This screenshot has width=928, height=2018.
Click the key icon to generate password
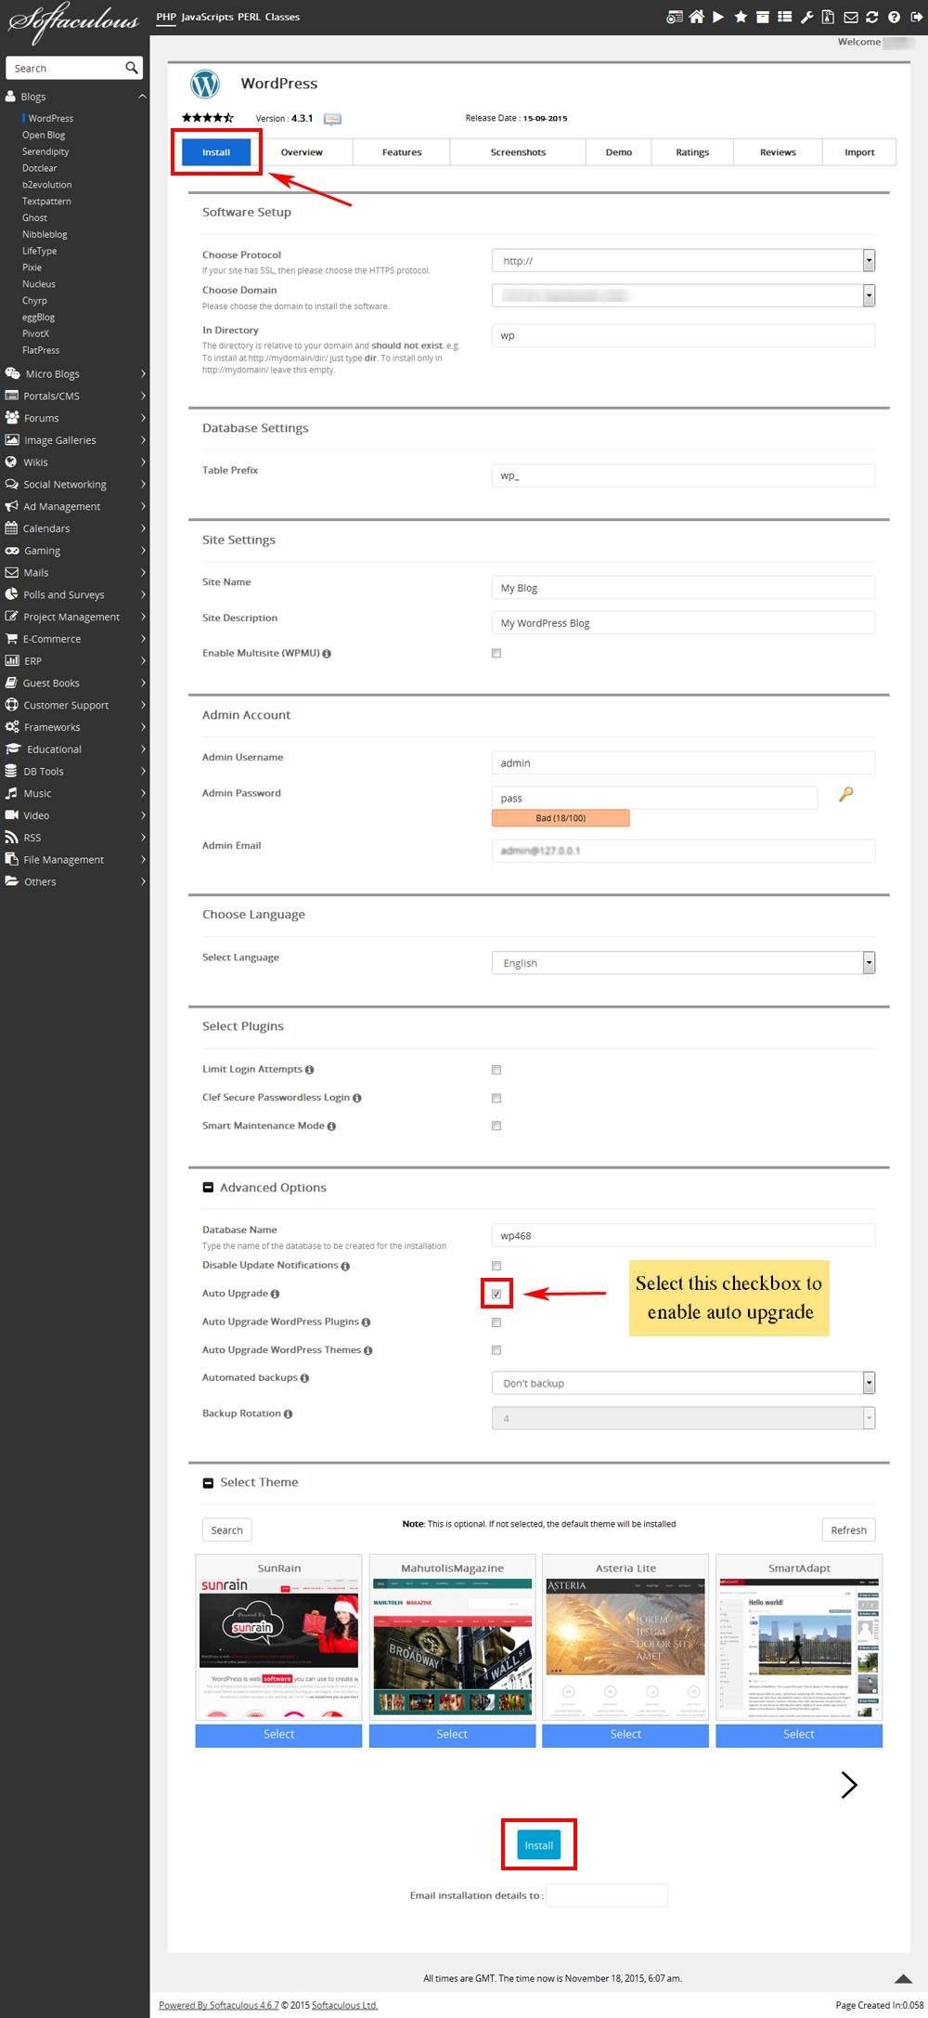point(845,794)
